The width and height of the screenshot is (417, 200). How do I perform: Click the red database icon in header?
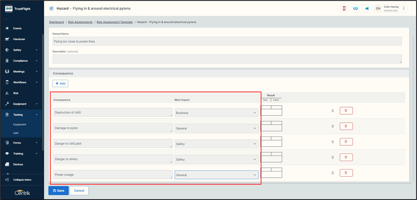[x=344, y=8]
